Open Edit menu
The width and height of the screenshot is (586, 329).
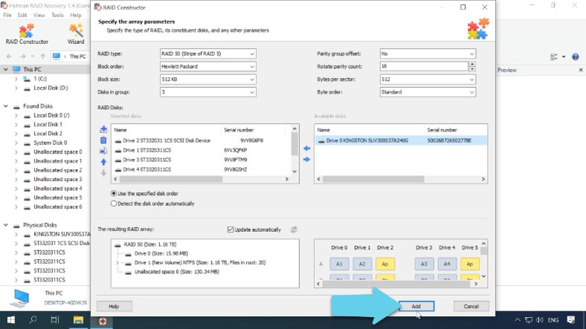click(x=22, y=16)
